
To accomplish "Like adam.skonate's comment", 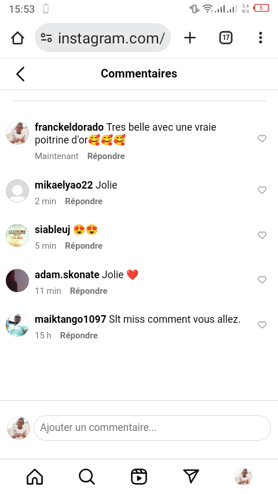I will click(x=262, y=279).
